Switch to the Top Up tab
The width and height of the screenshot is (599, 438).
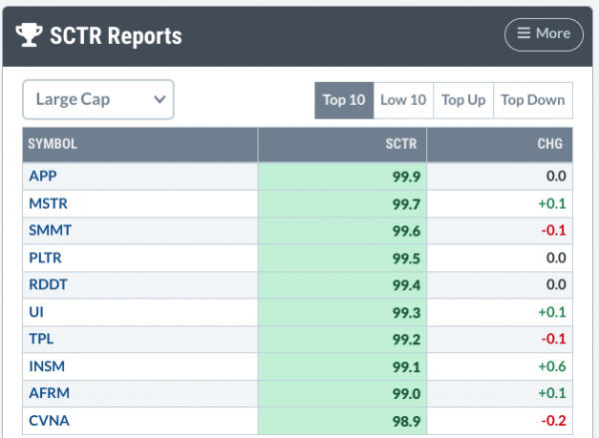pyautogui.click(x=463, y=100)
